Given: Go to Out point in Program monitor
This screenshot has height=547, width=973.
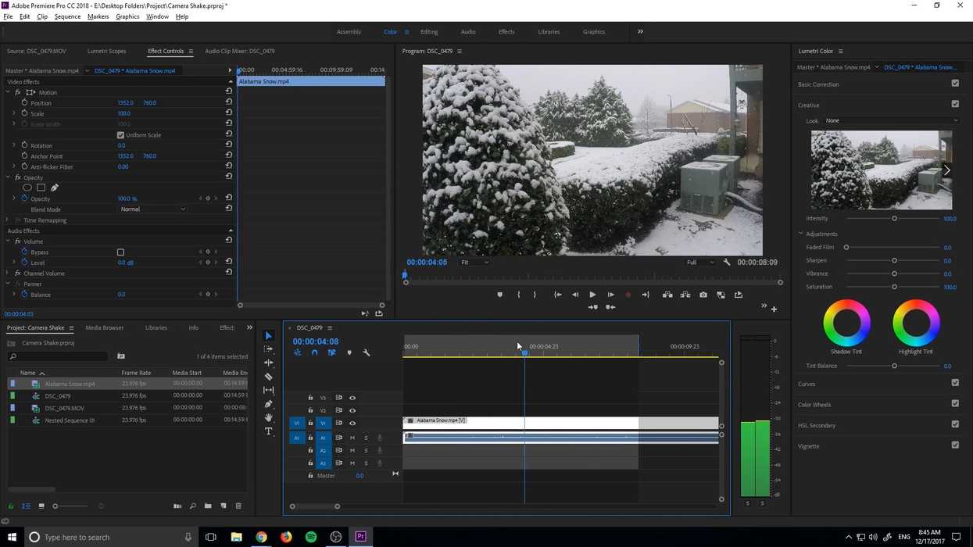Looking at the screenshot, I should (646, 295).
